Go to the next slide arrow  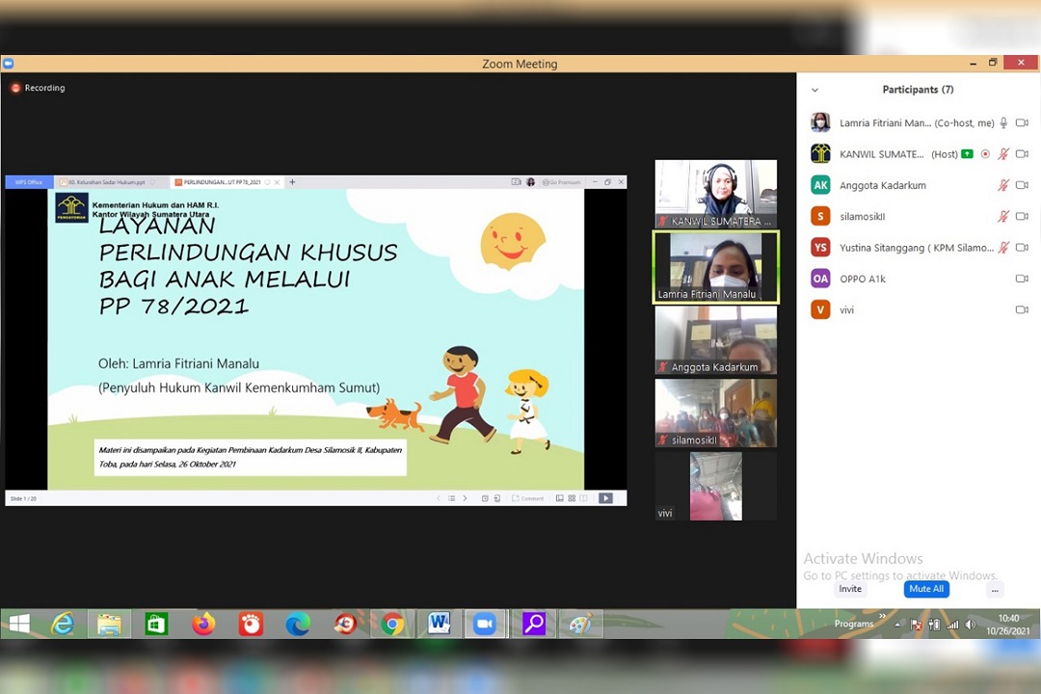tap(465, 498)
